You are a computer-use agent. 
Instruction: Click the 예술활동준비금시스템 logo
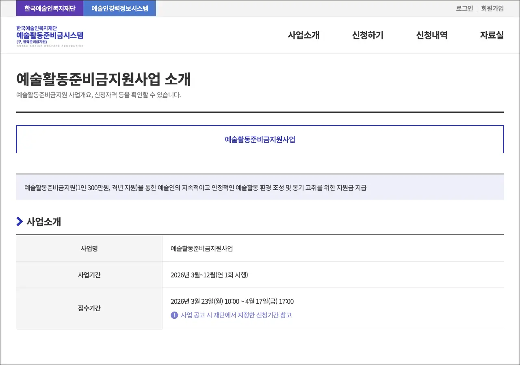[x=50, y=36]
